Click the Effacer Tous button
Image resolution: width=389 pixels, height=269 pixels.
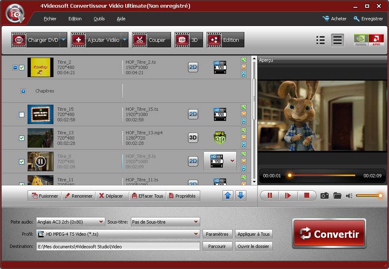(147, 196)
